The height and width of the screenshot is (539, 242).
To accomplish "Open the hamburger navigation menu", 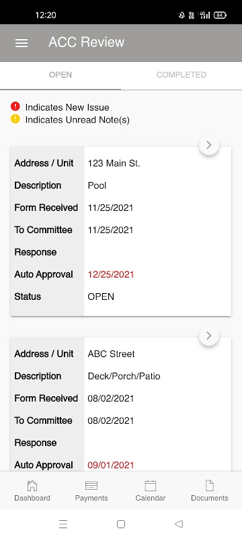I will (22, 42).
